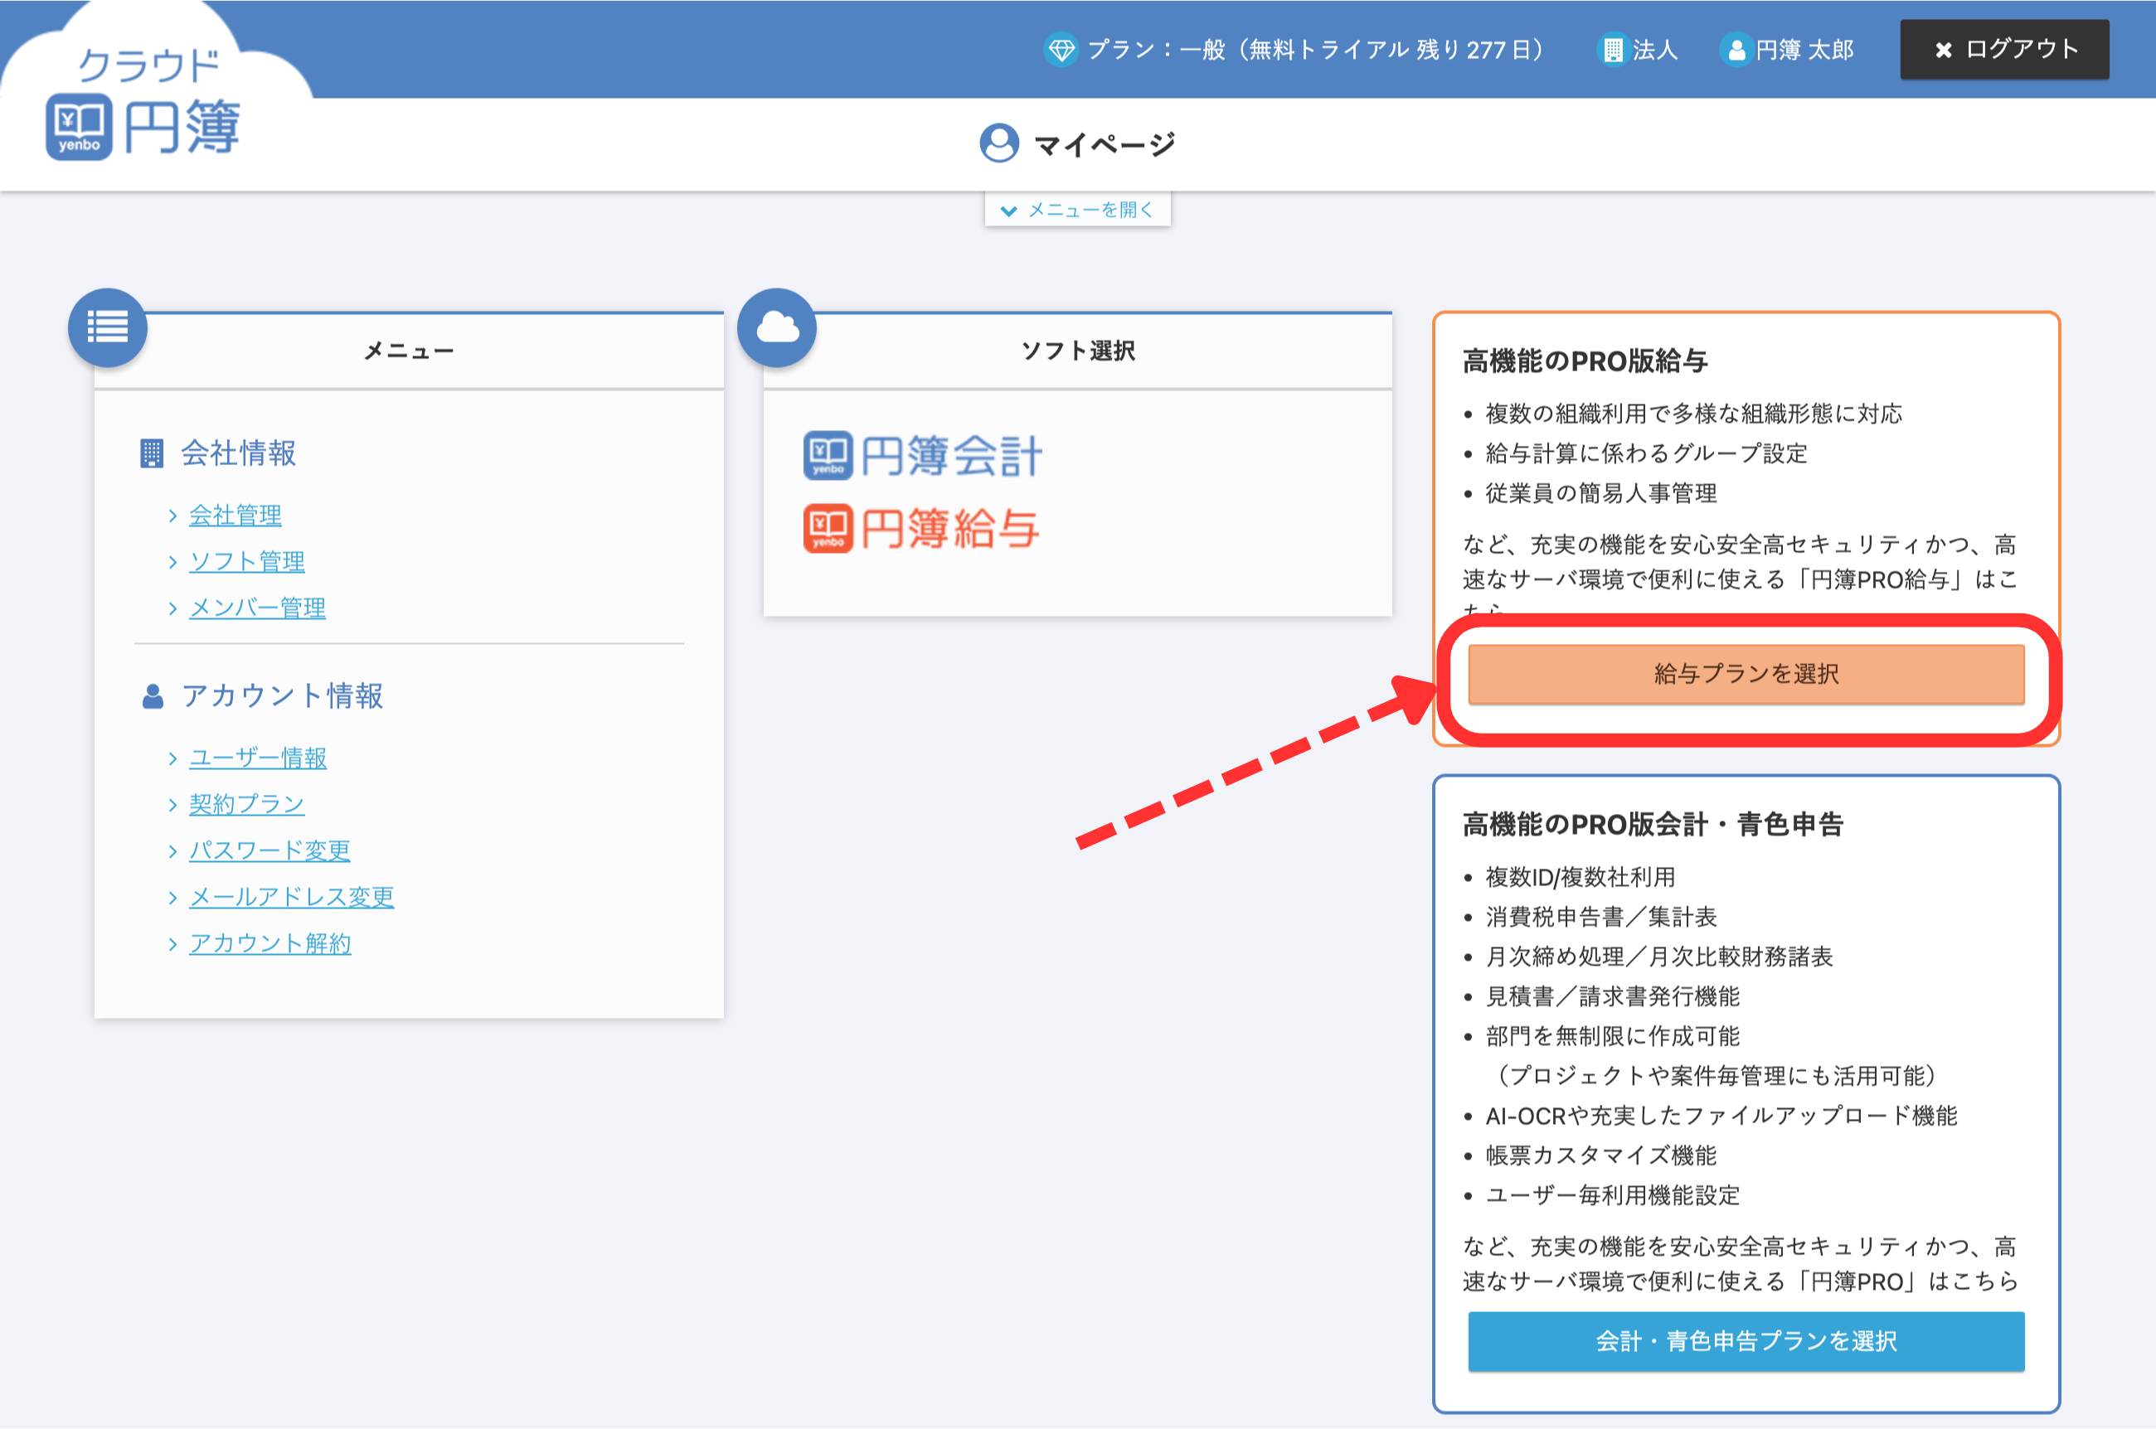This screenshot has width=2156, height=1429.
Task: Click the マイページ page title
Action: (x=1105, y=144)
